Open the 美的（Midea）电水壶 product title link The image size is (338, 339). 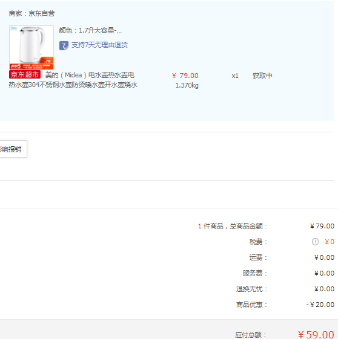click(90, 76)
